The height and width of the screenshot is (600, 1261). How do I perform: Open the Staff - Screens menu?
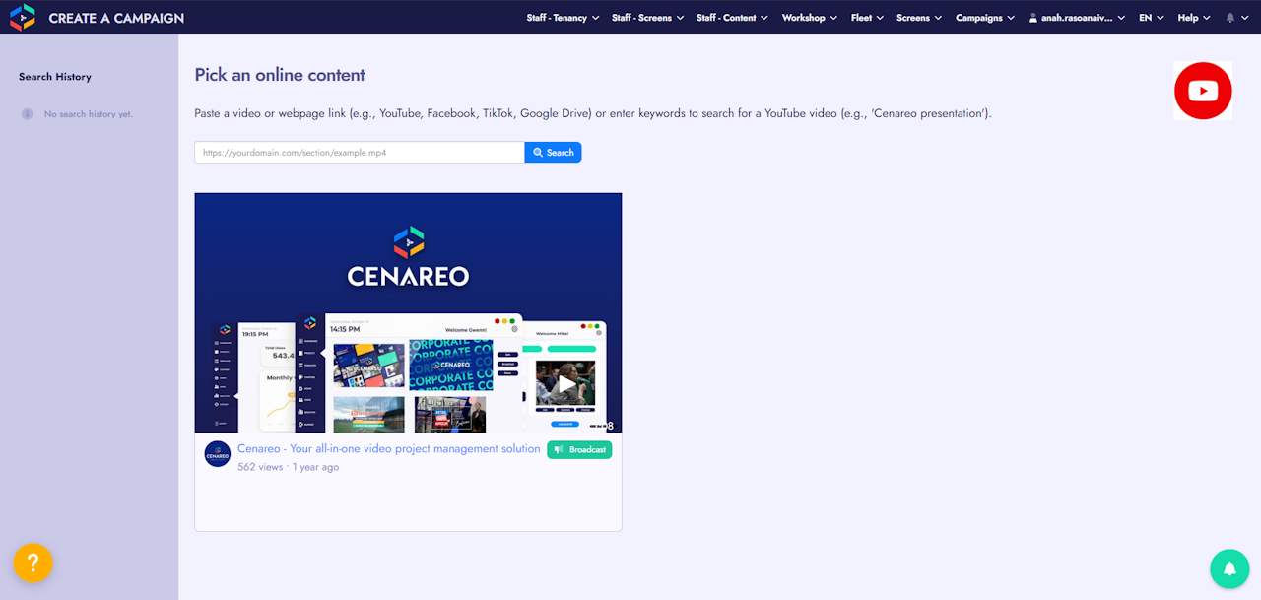(x=647, y=18)
